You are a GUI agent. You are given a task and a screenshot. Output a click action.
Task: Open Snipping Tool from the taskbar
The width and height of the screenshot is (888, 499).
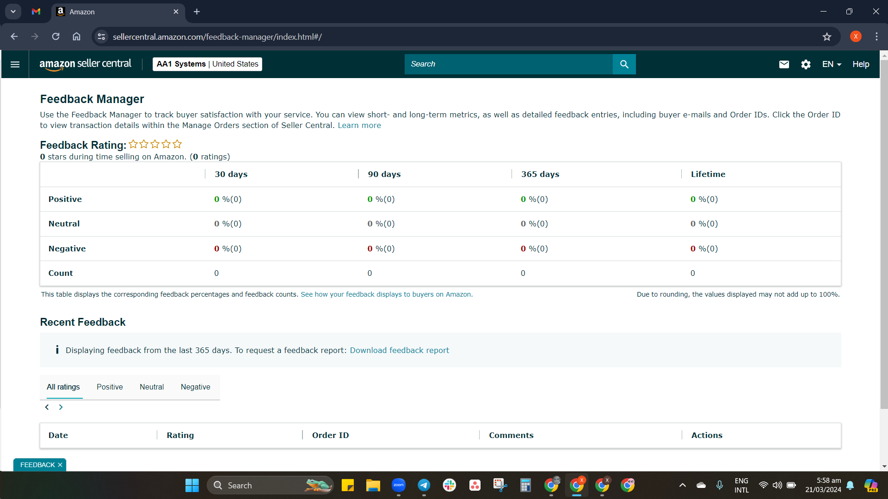click(x=500, y=485)
